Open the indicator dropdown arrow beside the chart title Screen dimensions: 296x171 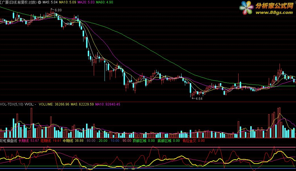(x=39, y=2)
